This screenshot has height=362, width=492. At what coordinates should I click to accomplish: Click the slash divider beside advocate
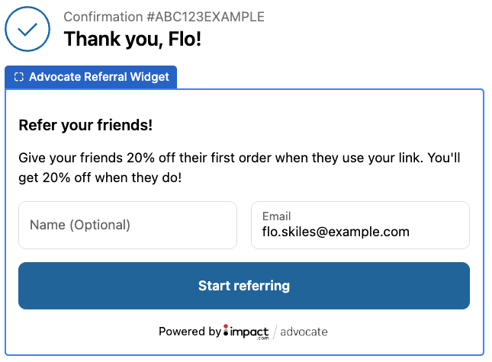coord(275,332)
